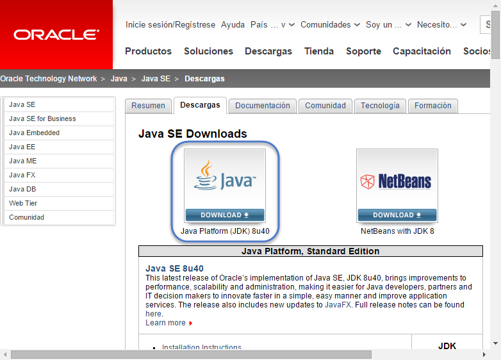Open Java SE in sidebar
501x360 pixels.
coord(58,105)
